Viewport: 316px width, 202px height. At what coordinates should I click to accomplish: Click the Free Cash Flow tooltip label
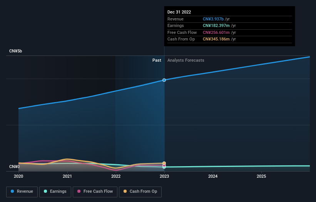click(182, 32)
